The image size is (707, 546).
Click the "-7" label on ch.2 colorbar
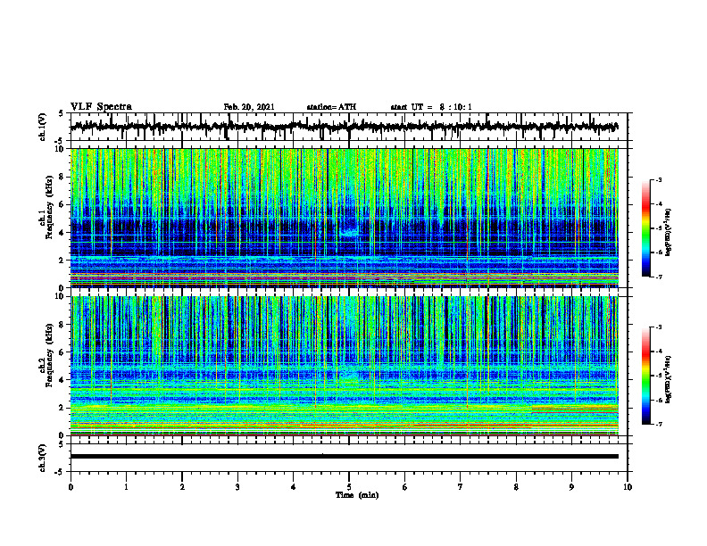[x=658, y=425]
